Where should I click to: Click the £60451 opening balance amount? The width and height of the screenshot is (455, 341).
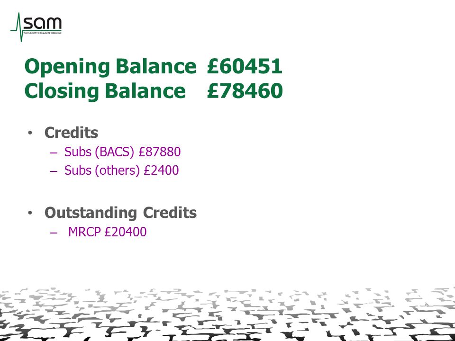[x=245, y=66]
